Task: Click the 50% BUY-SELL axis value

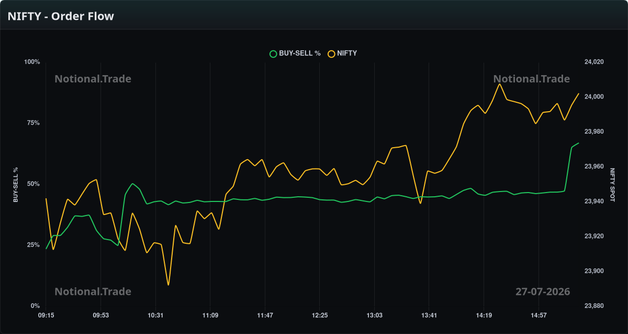Action: pos(32,184)
